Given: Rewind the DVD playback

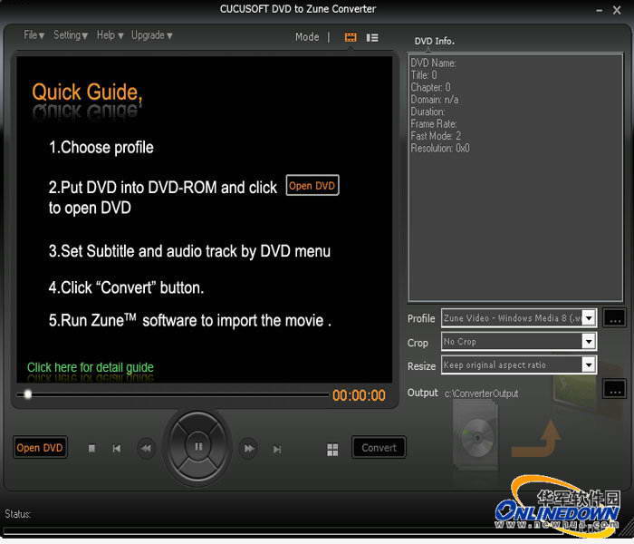Looking at the screenshot, I should (x=146, y=448).
